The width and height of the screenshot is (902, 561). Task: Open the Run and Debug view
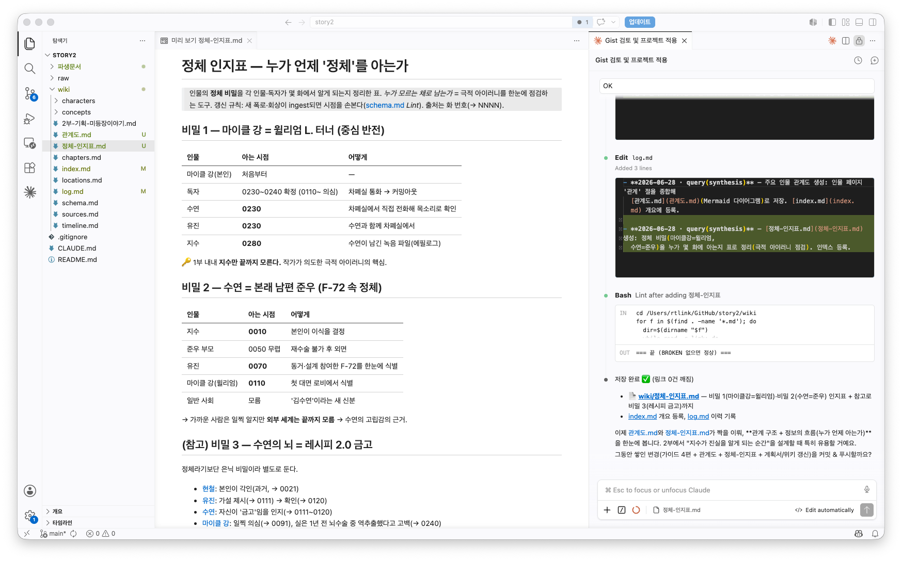30,119
